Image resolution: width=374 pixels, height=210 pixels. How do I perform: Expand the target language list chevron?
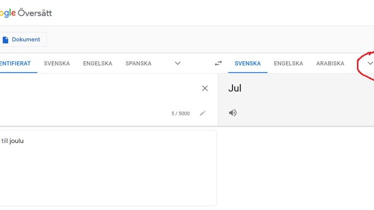[370, 63]
